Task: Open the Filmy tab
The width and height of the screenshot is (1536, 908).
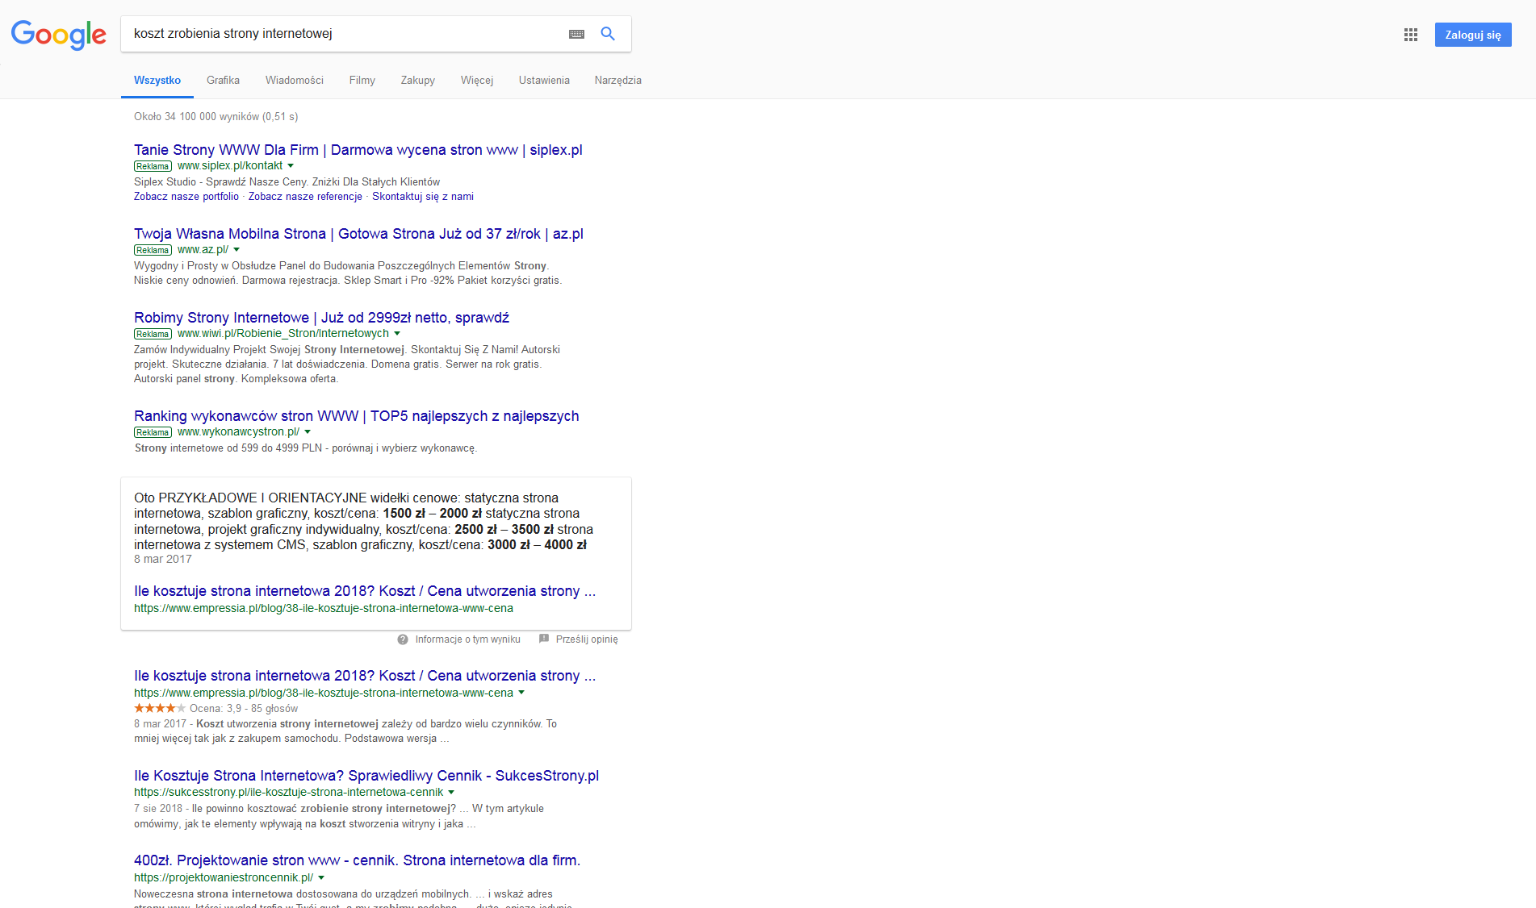Action: [362, 81]
